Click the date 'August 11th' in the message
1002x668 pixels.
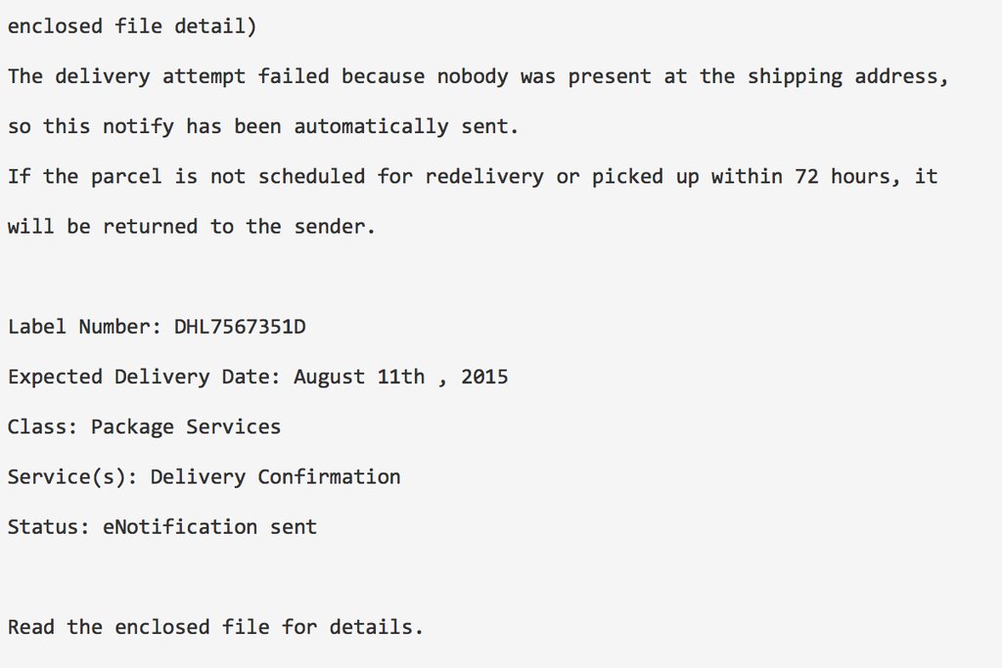pyautogui.click(x=358, y=377)
